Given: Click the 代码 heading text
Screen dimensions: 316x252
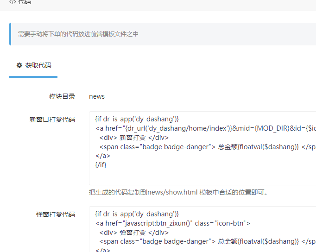Looking at the screenshot, I should (x=25, y=2).
